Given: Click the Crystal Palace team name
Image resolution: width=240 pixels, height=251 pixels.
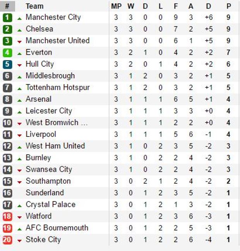Looking at the screenshot, I should pyautogui.click(x=50, y=205).
